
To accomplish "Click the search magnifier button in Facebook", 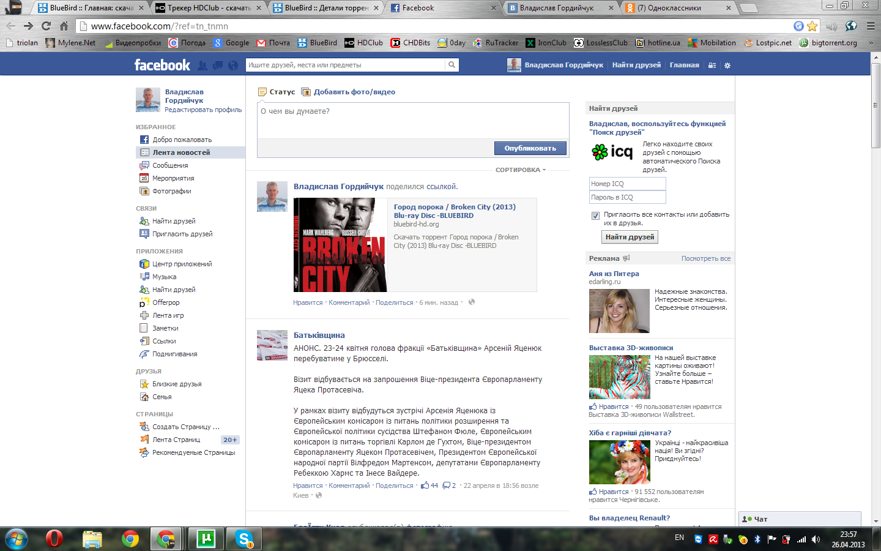I will point(452,65).
